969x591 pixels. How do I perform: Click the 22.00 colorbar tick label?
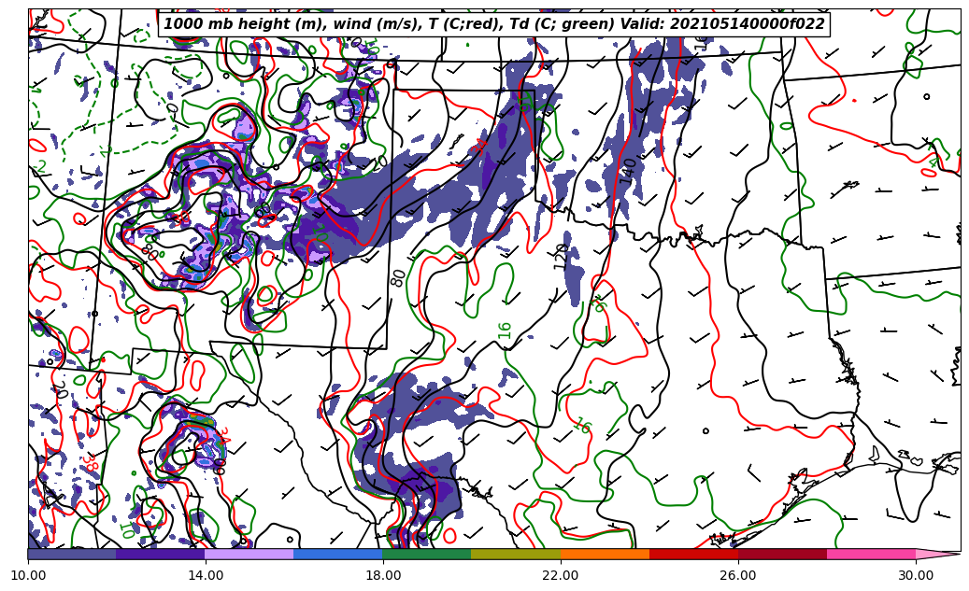click(x=561, y=575)
